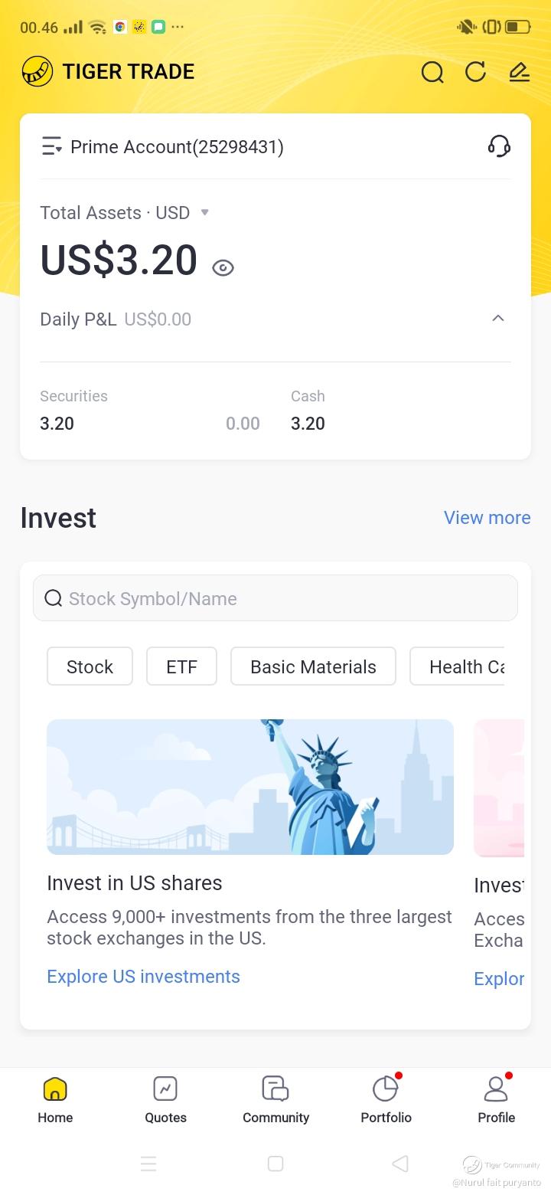Open the search magnifier in header

[432, 72]
